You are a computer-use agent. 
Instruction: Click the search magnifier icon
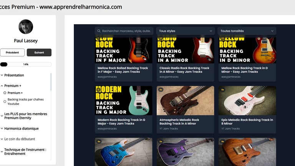tap(99, 31)
